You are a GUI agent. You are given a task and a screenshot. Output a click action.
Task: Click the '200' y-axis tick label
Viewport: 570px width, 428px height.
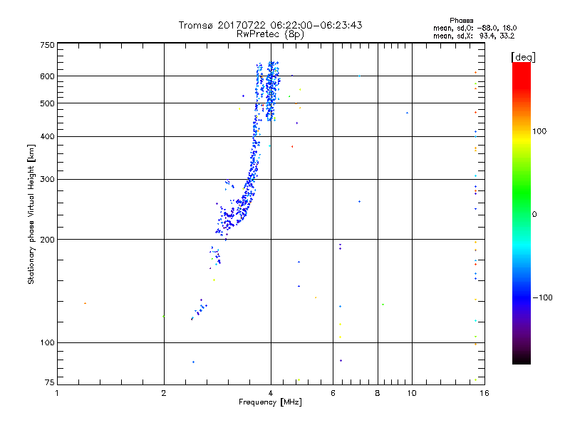click(x=47, y=240)
